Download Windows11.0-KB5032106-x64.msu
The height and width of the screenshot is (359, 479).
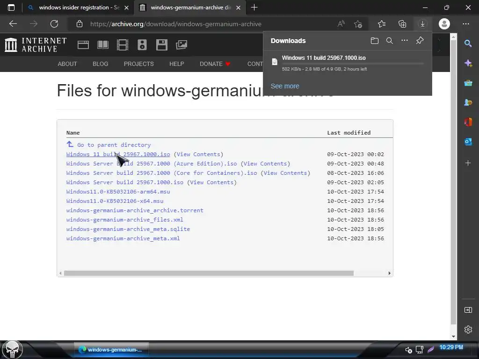115,201
